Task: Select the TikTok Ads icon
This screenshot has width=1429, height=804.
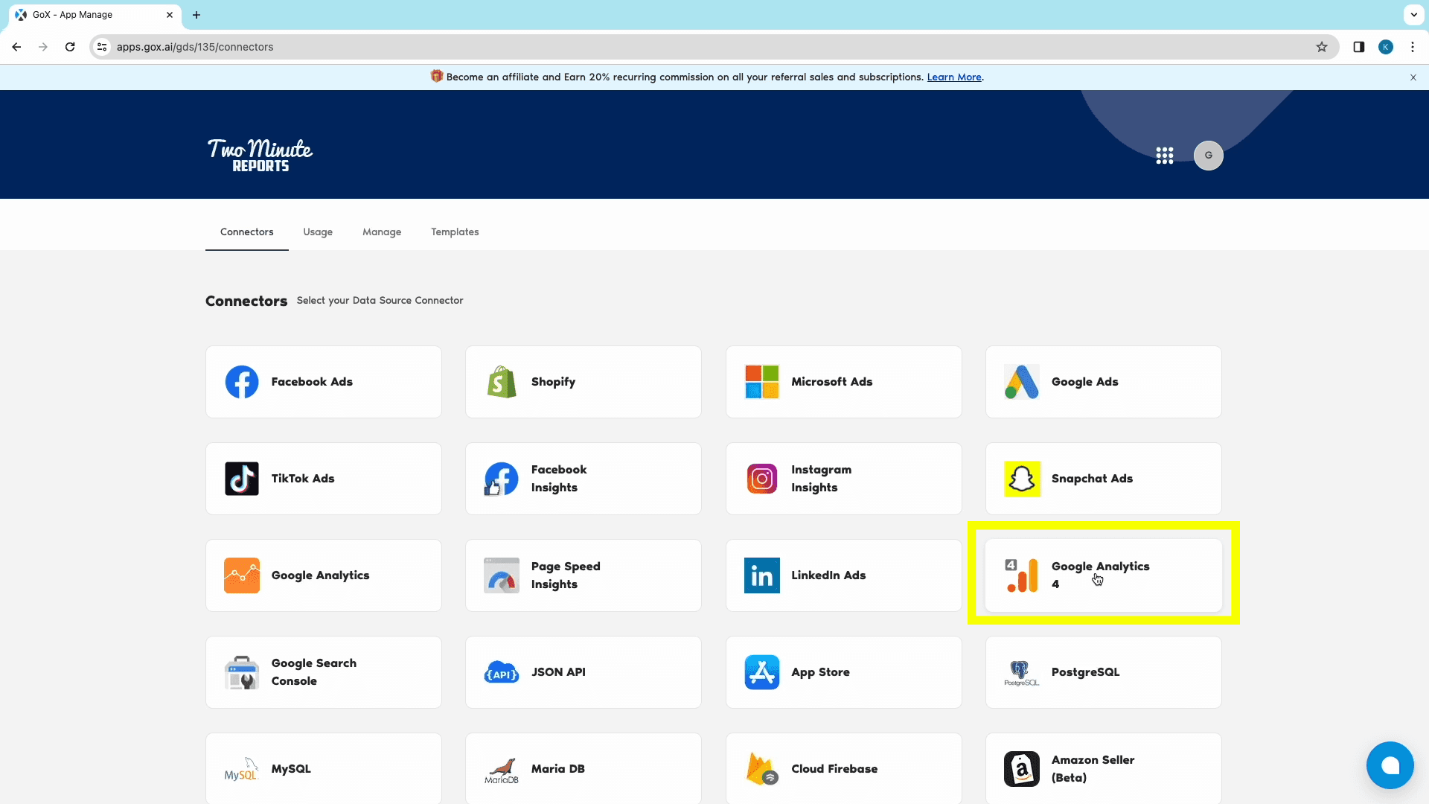Action: [242, 479]
